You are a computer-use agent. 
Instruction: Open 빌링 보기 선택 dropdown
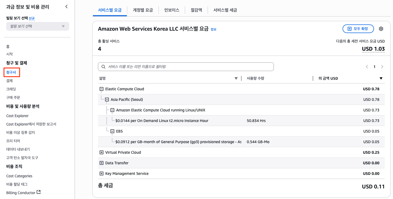tap(38, 26)
